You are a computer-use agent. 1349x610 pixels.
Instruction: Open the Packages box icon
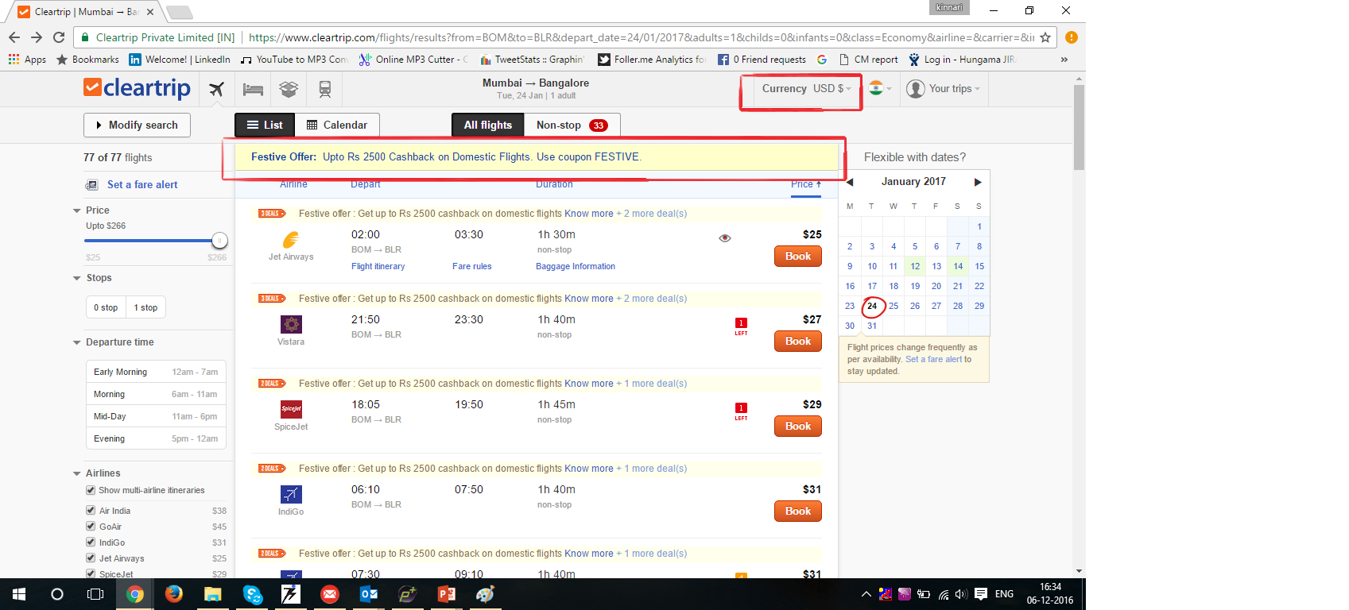(x=289, y=89)
